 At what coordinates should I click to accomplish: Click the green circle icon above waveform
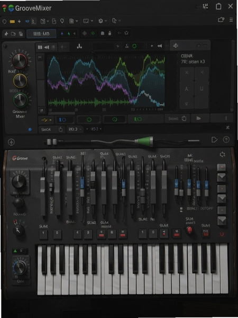134,46
